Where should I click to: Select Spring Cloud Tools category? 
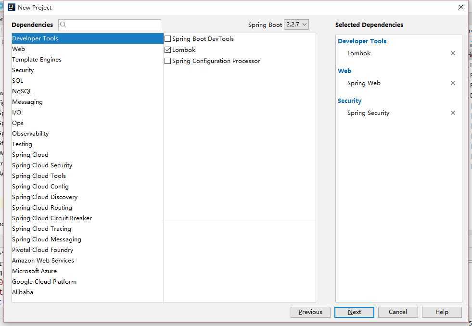click(x=88, y=176)
